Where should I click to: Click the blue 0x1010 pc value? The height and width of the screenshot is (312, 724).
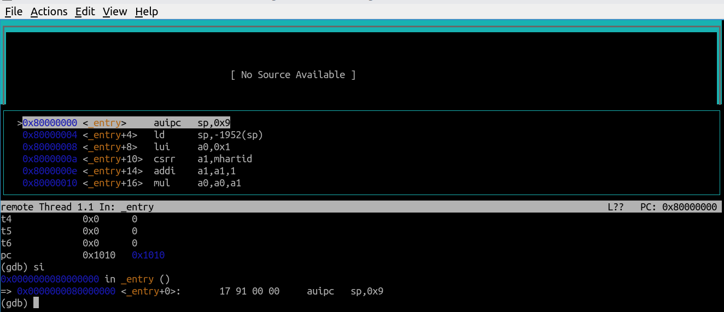tap(148, 255)
